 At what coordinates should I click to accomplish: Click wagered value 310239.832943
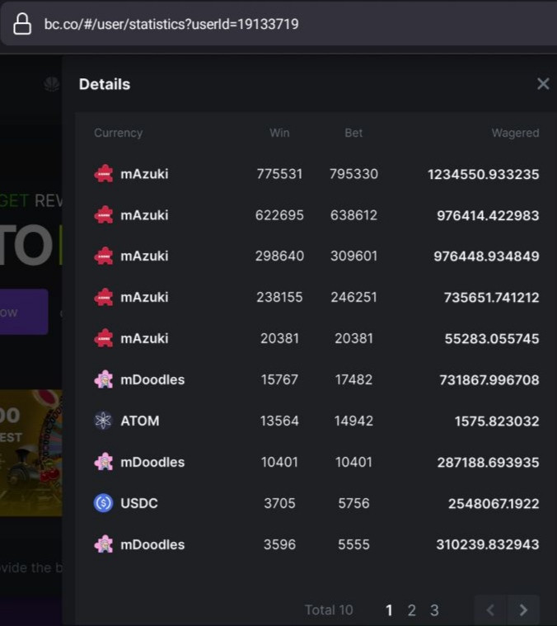488,544
